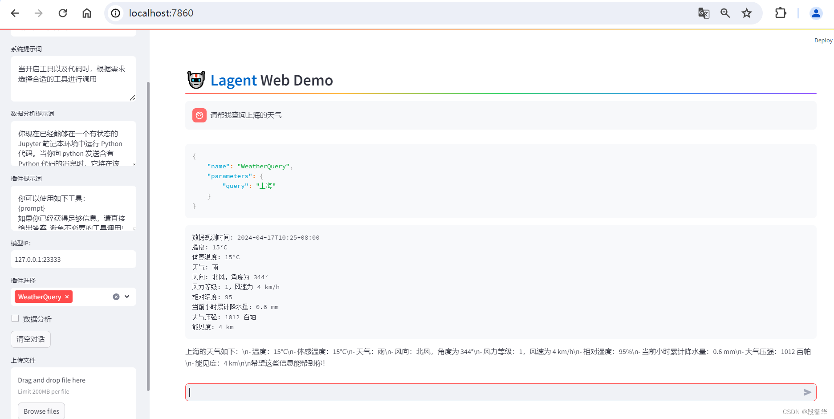Image resolution: width=834 pixels, height=419 pixels.
Task: Click the browser back arrow
Action: [x=15, y=13]
